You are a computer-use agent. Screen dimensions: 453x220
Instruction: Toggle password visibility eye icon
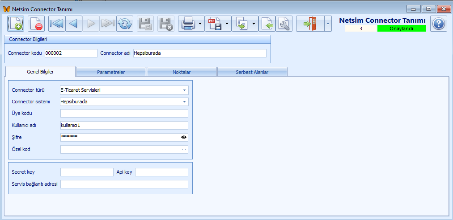184,138
